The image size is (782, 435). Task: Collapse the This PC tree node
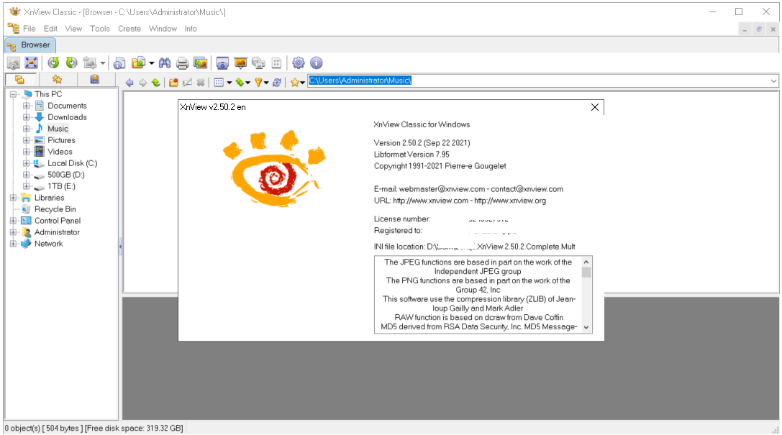pos(14,94)
